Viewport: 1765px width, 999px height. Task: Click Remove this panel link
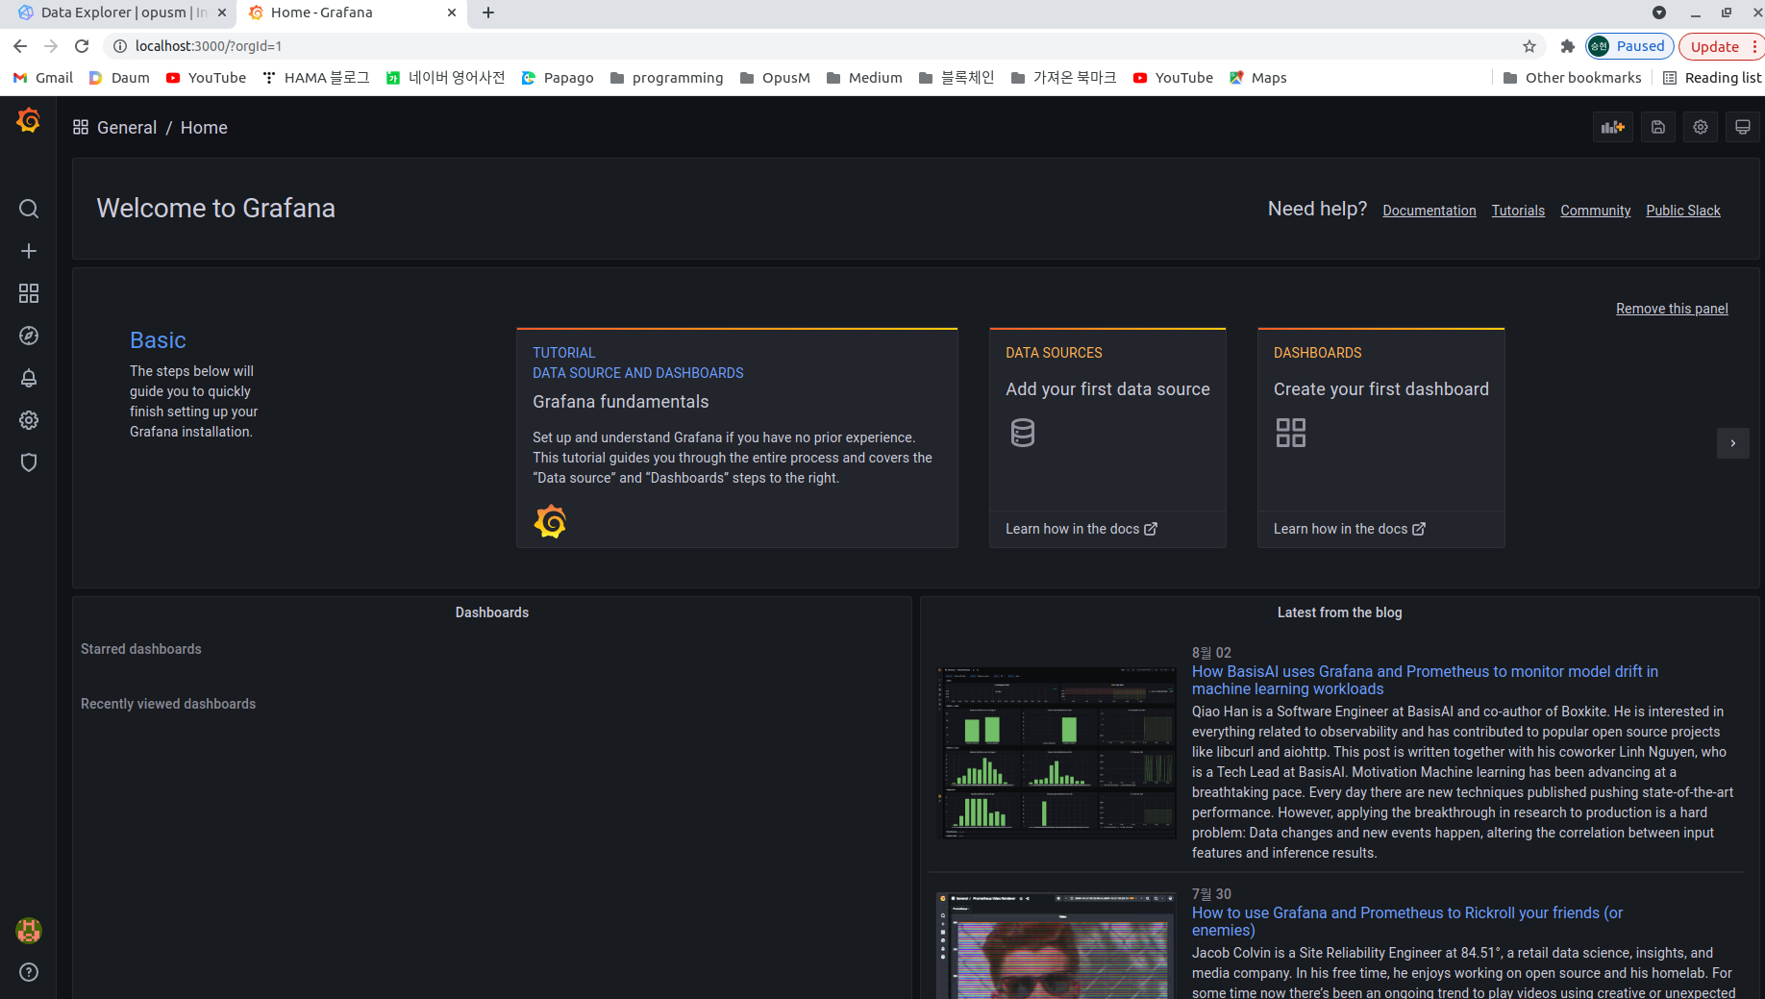pos(1672,309)
